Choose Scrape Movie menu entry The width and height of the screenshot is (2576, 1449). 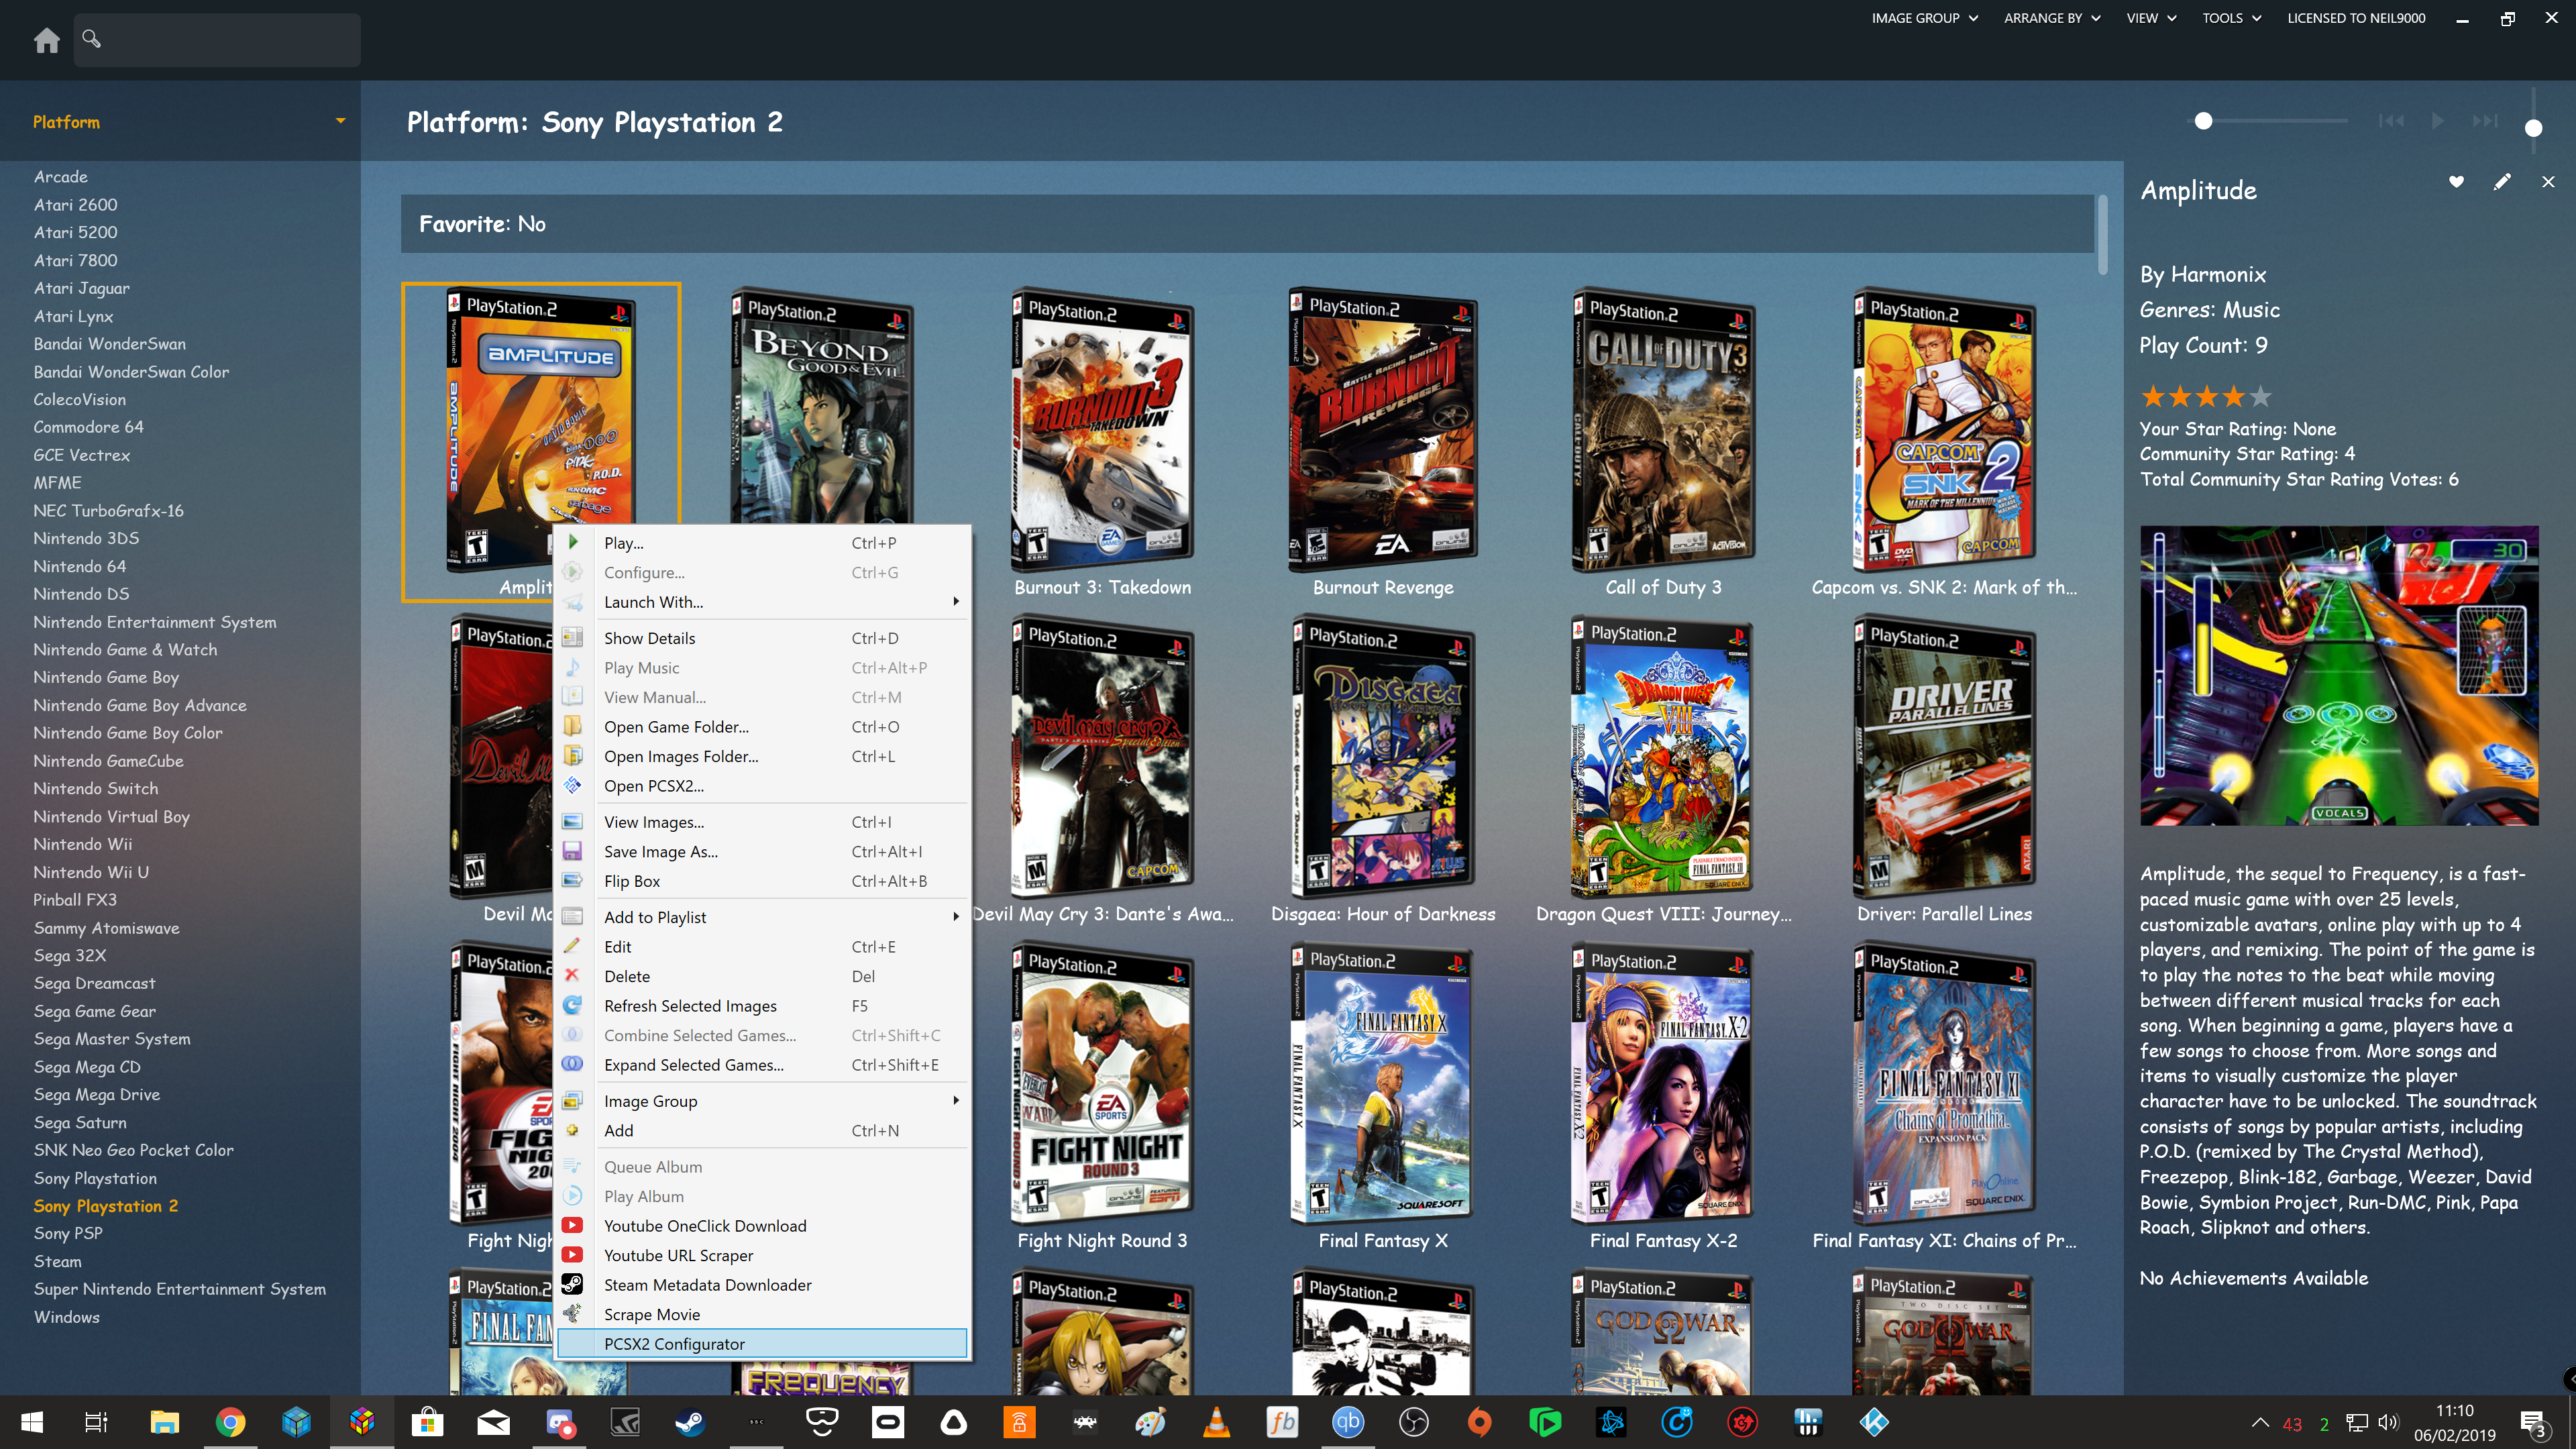762,1314
